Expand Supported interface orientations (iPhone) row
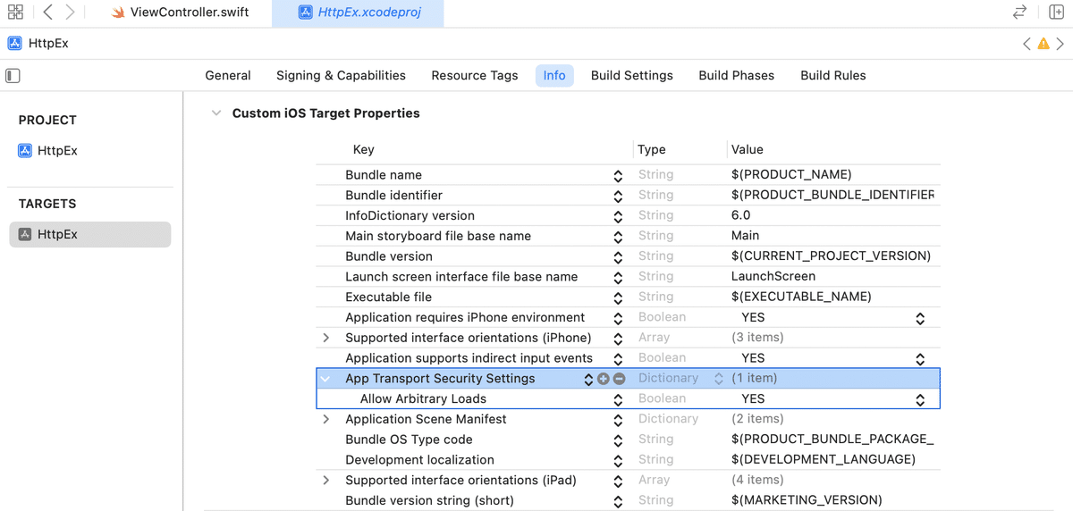The height and width of the screenshot is (511, 1073). [x=326, y=338]
